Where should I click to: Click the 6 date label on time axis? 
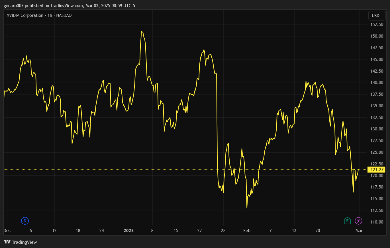[31, 231]
